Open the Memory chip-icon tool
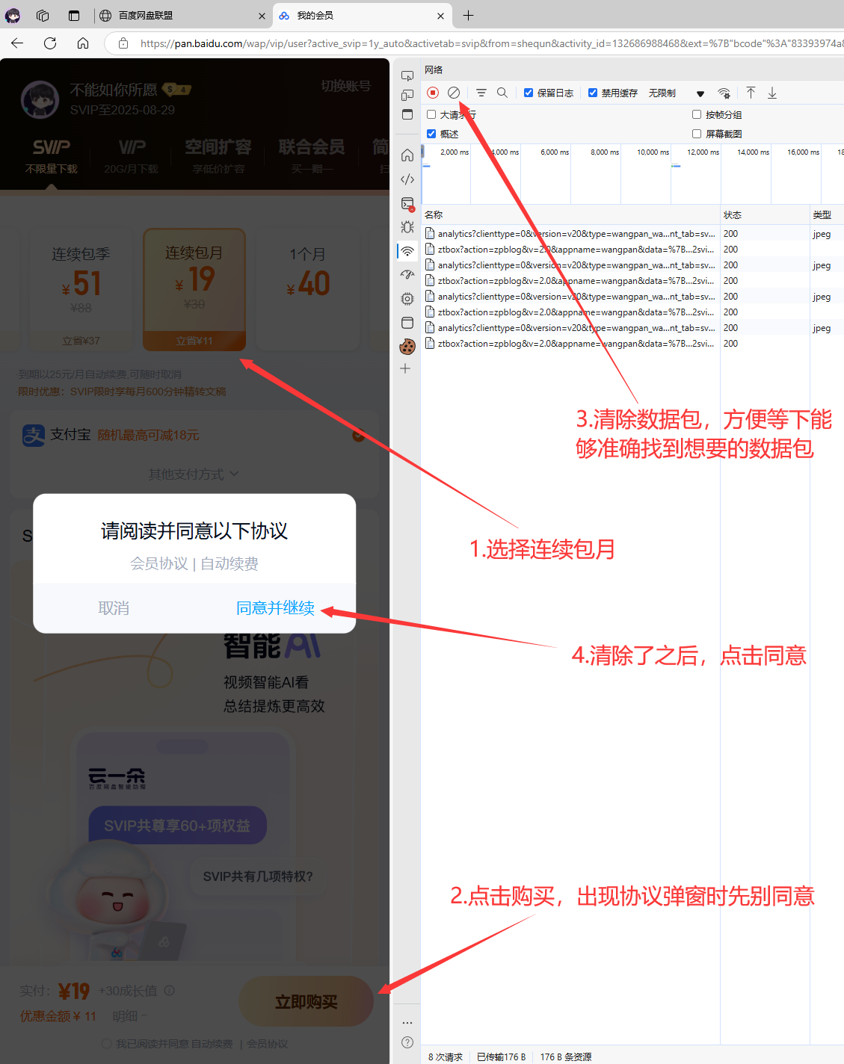Image resolution: width=844 pixels, height=1064 pixels. pos(407,299)
